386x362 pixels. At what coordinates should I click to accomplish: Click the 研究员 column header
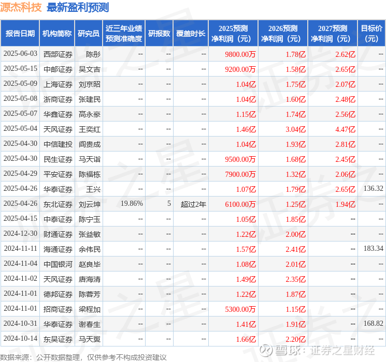89,34
